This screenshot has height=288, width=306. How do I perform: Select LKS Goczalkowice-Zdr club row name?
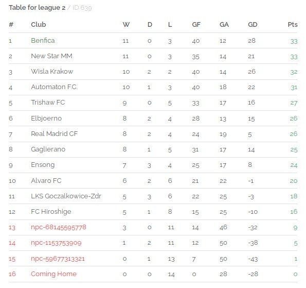(x=66, y=196)
